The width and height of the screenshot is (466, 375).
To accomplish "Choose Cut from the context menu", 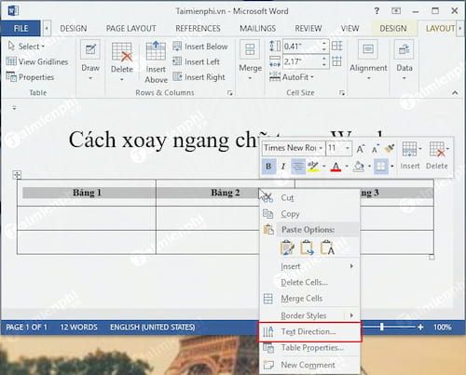I will coord(309,197).
